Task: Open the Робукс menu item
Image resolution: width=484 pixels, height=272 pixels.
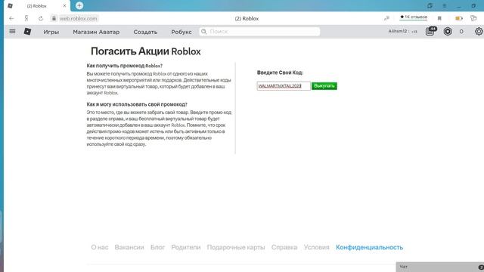Action: click(181, 32)
